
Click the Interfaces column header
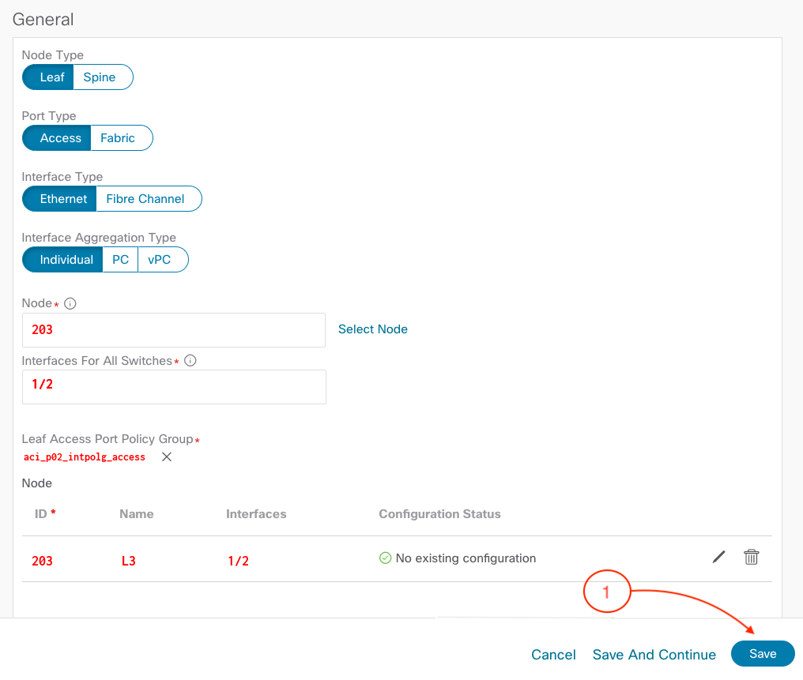point(256,514)
